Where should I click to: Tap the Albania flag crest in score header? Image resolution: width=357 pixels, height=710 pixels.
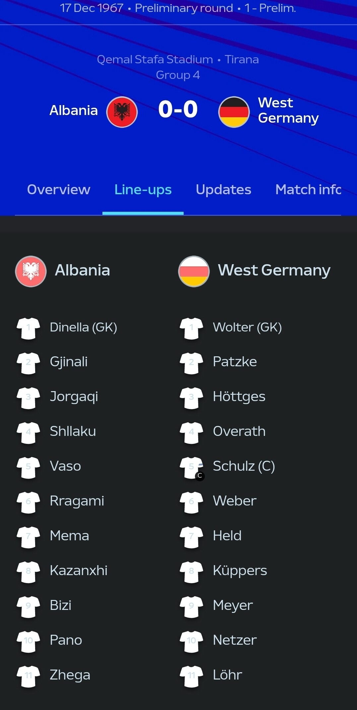click(x=122, y=112)
